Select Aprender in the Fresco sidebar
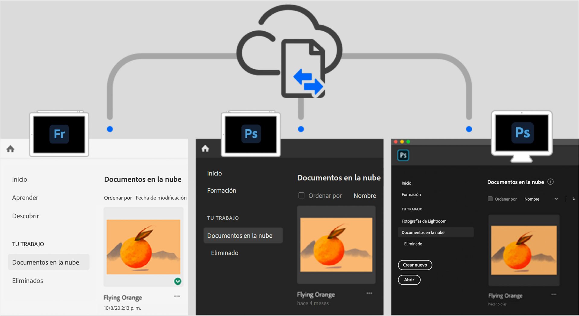The width and height of the screenshot is (579, 316). [25, 198]
